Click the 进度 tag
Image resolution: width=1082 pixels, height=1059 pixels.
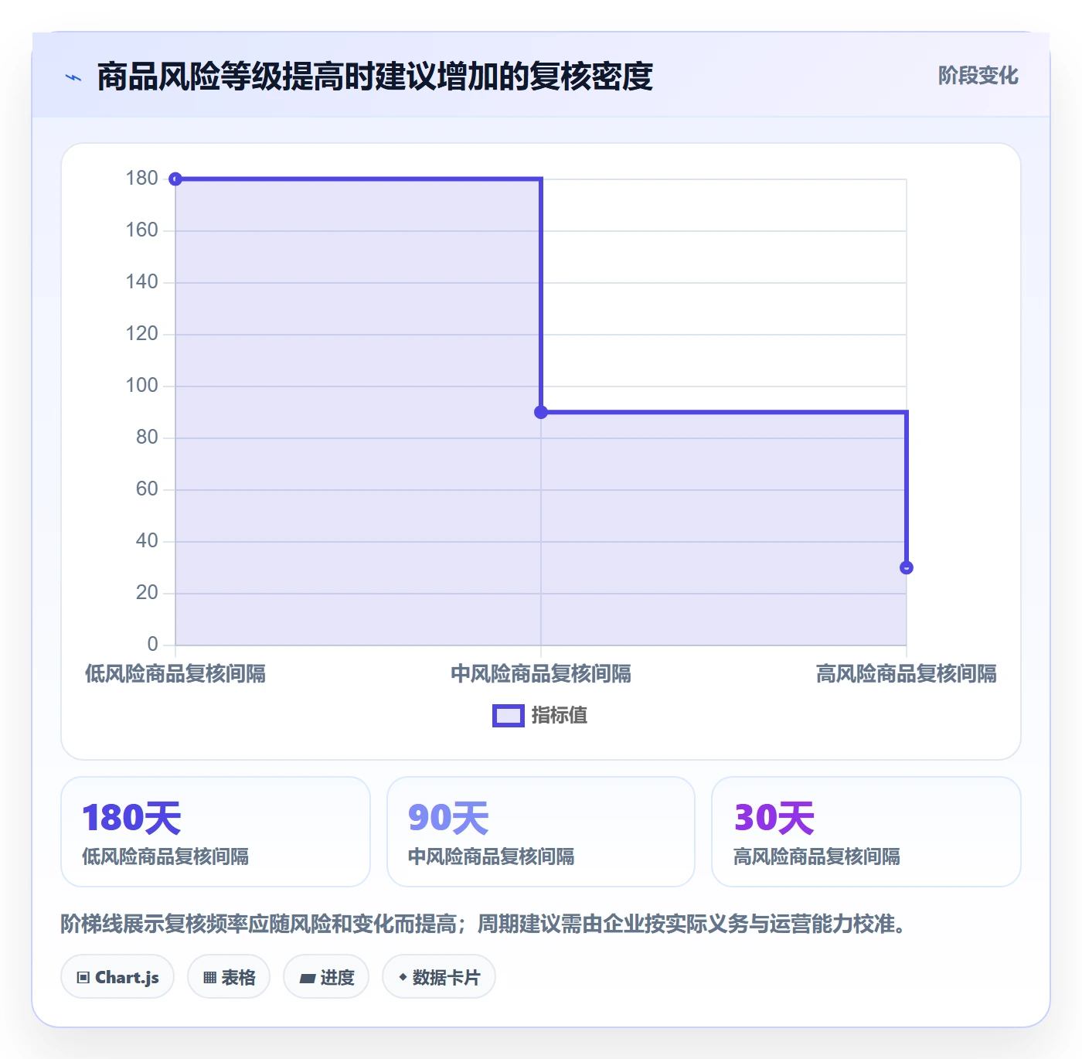pyautogui.click(x=326, y=977)
